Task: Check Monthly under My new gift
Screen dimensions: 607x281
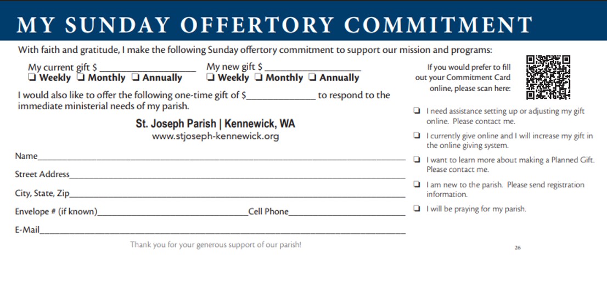Action: pos(259,78)
